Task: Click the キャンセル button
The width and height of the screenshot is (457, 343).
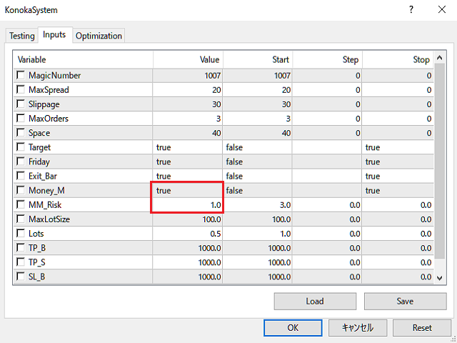Action: pos(358,328)
